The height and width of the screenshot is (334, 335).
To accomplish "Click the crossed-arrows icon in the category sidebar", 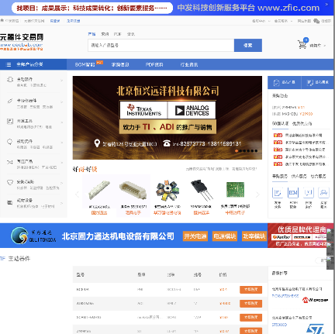I will [10, 162].
